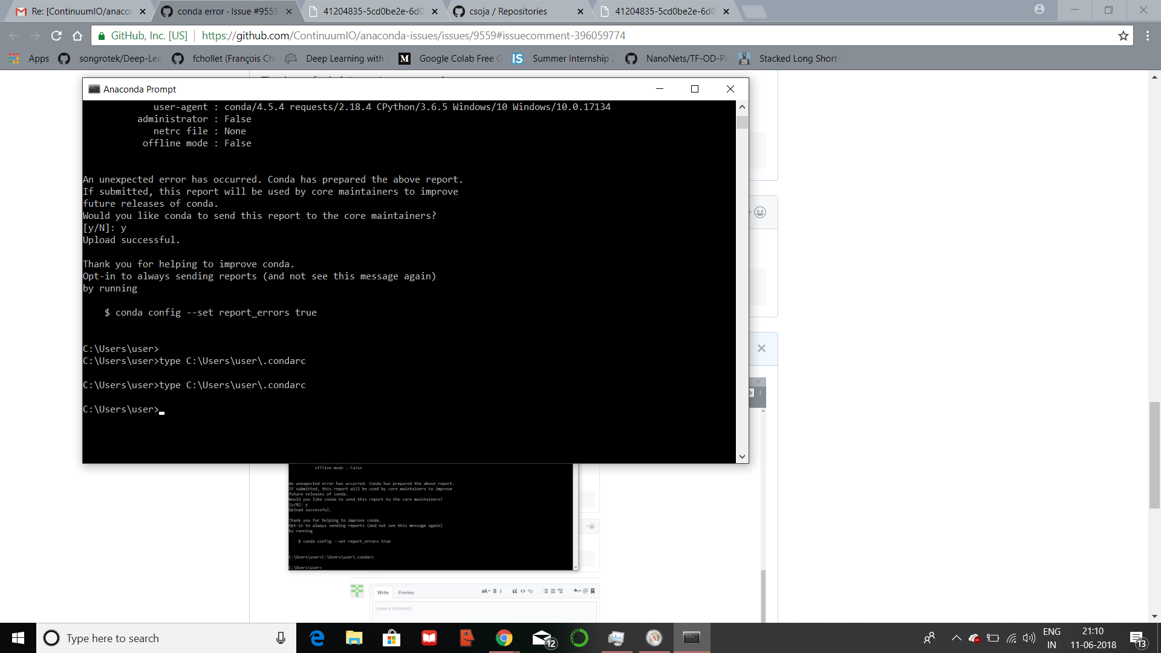Toggle the numbered list formatting
Screen dimensions: 1161x653
point(553,591)
